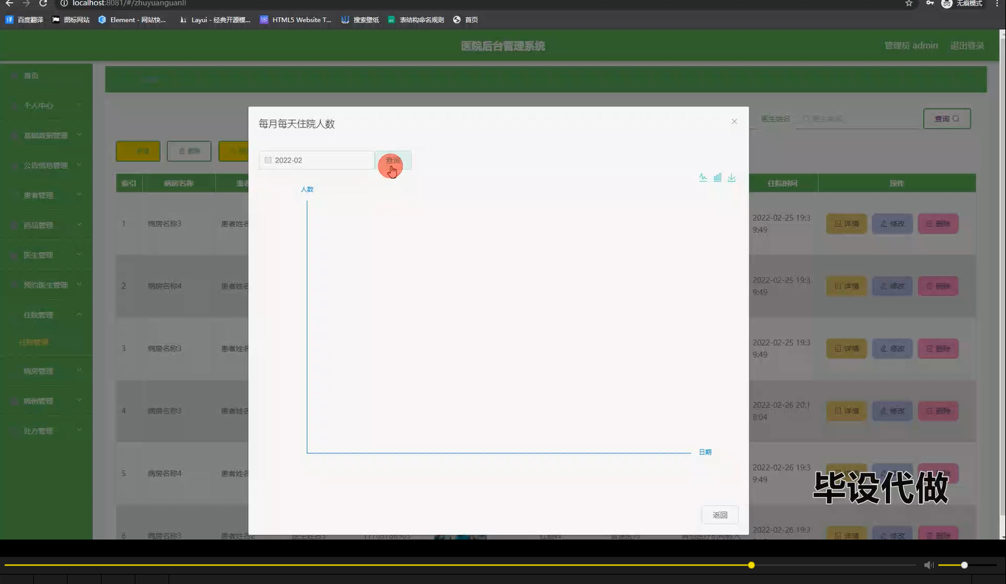Switch chart to bar view icon

[x=717, y=177]
